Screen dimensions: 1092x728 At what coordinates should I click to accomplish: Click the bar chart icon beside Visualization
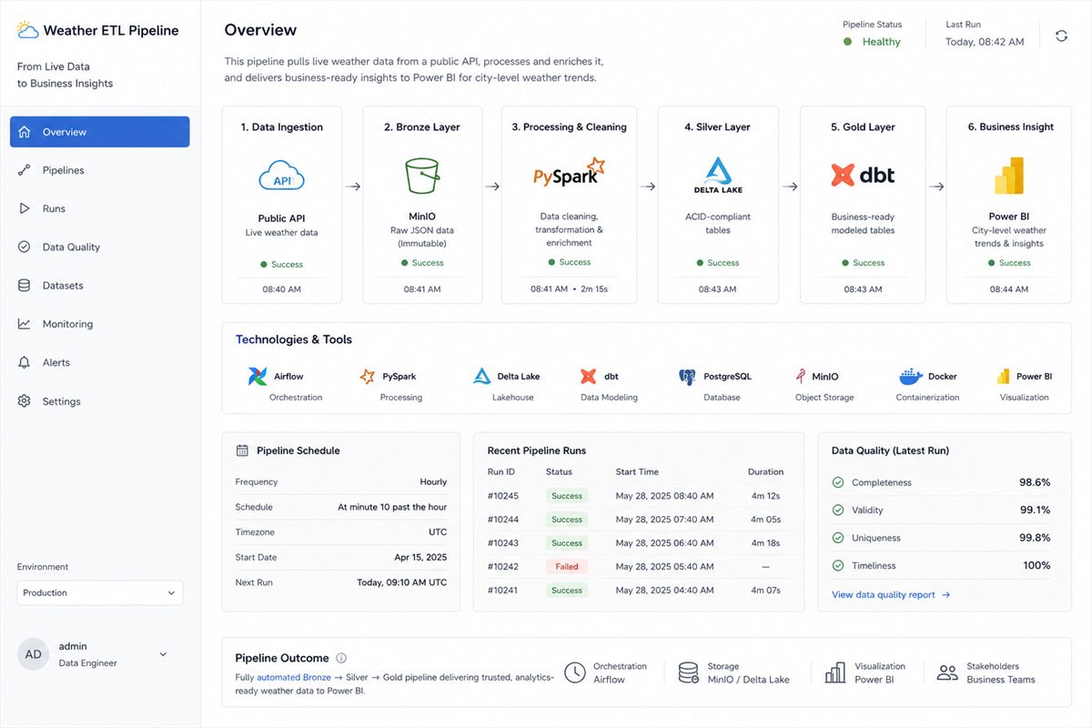834,672
